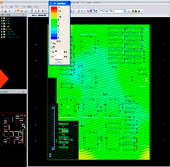Click arrow button beside the Max field
This screenshot has width=170, height=167.
pos(65,52)
